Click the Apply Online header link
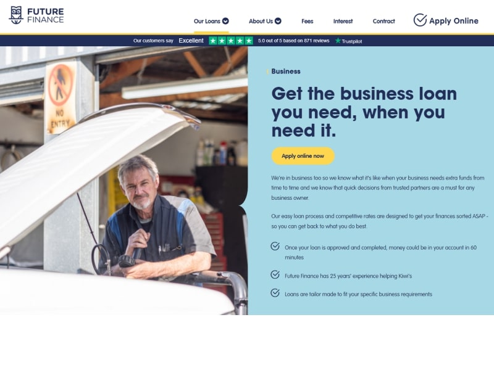This screenshot has width=494, height=370. [x=446, y=20]
